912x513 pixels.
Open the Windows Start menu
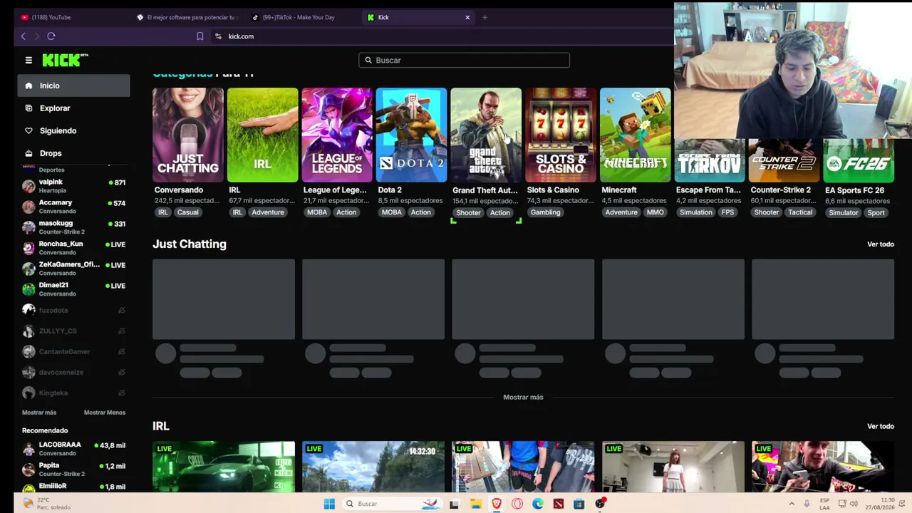[329, 504]
